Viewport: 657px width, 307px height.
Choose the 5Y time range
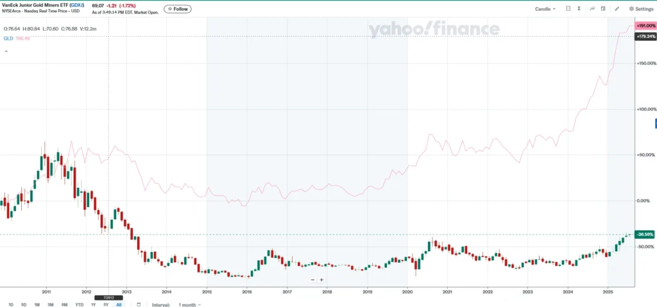[x=106, y=304]
